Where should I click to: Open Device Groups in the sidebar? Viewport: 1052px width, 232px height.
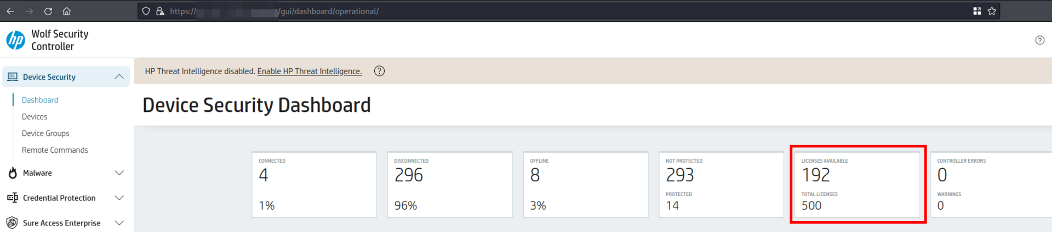tap(45, 133)
